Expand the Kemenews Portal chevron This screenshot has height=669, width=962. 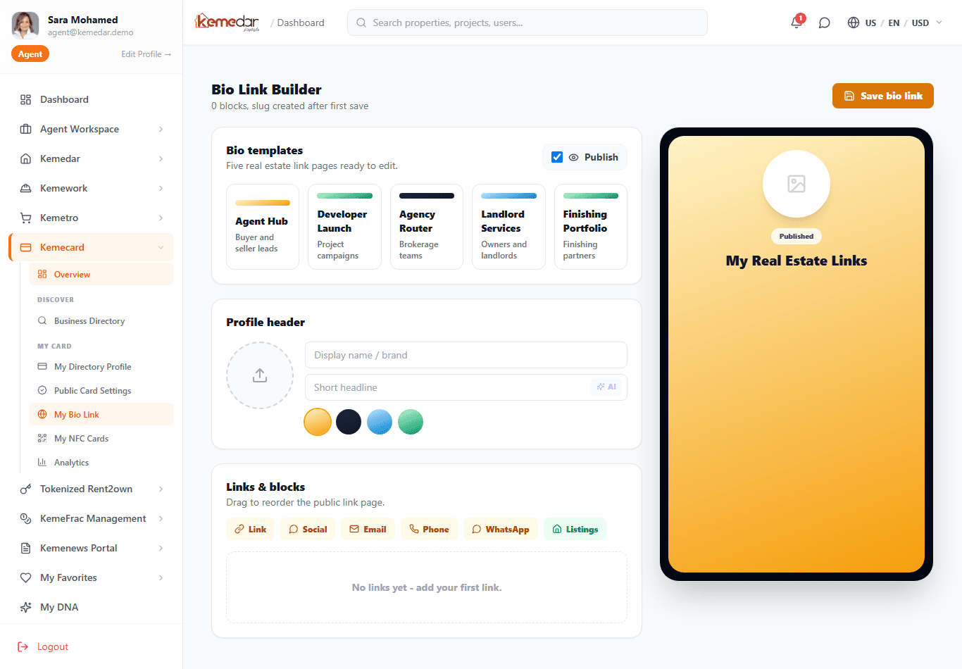(x=161, y=548)
